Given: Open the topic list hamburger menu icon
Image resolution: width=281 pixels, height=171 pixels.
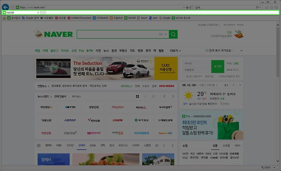Looking at the screenshot, I should [x=39, y=145].
